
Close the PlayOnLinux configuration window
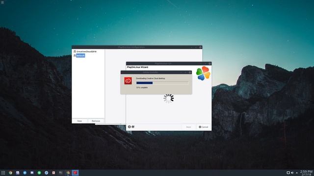coord(200,47)
